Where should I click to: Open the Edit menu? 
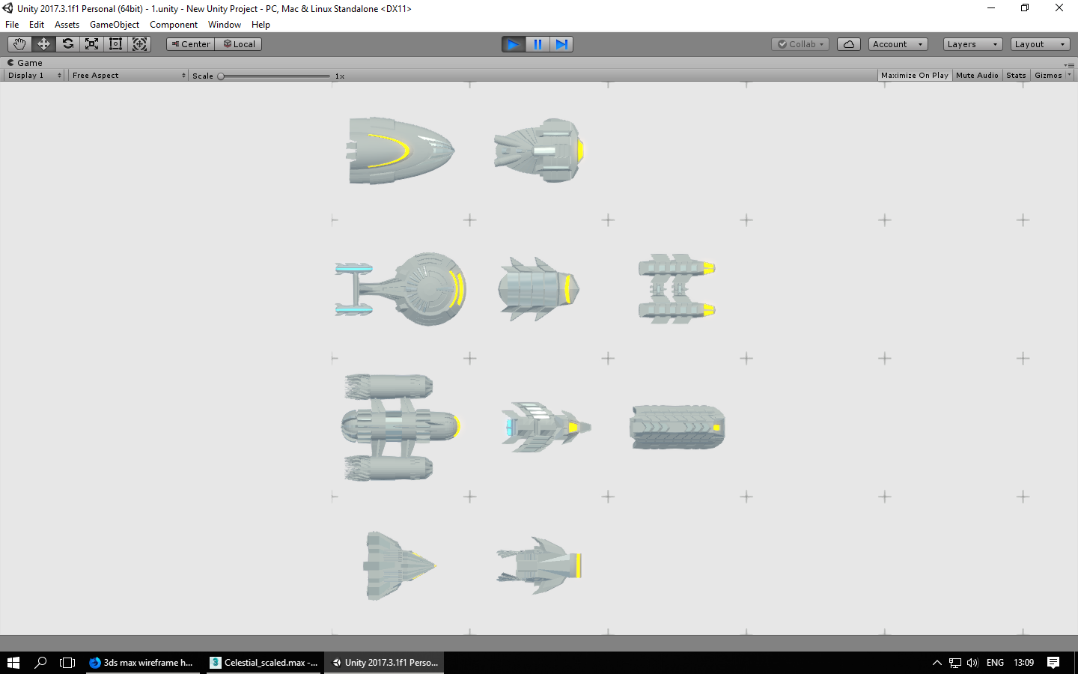click(37, 25)
